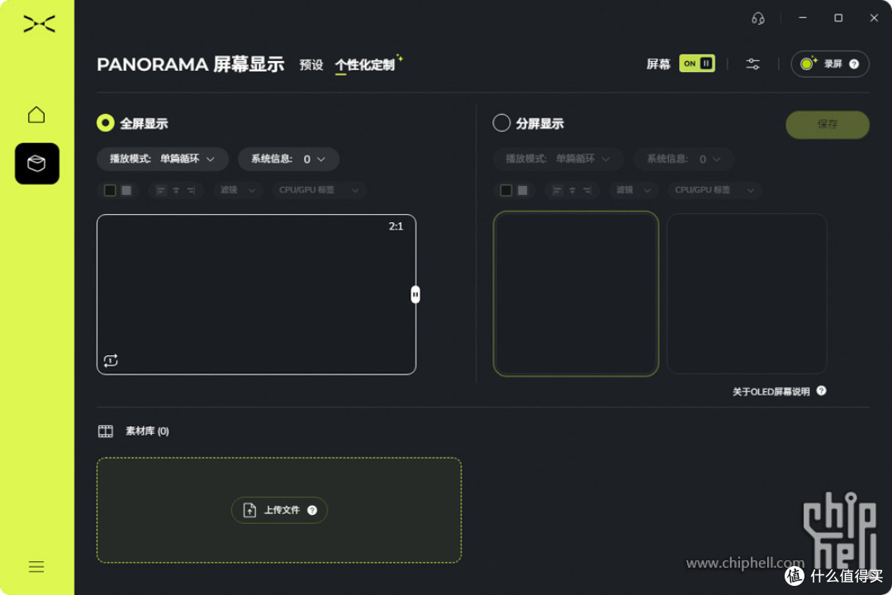Select the left split-screen preview pane
Viewport: 892px width, 595px height.
(576, 294)
